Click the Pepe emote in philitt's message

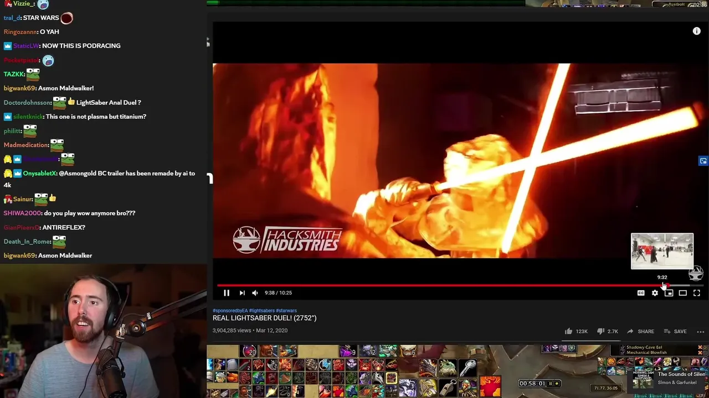30,130
